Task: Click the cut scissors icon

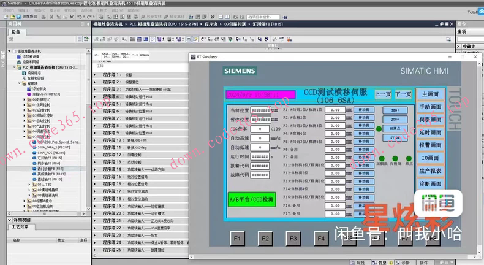Action: tap(51, 17)
